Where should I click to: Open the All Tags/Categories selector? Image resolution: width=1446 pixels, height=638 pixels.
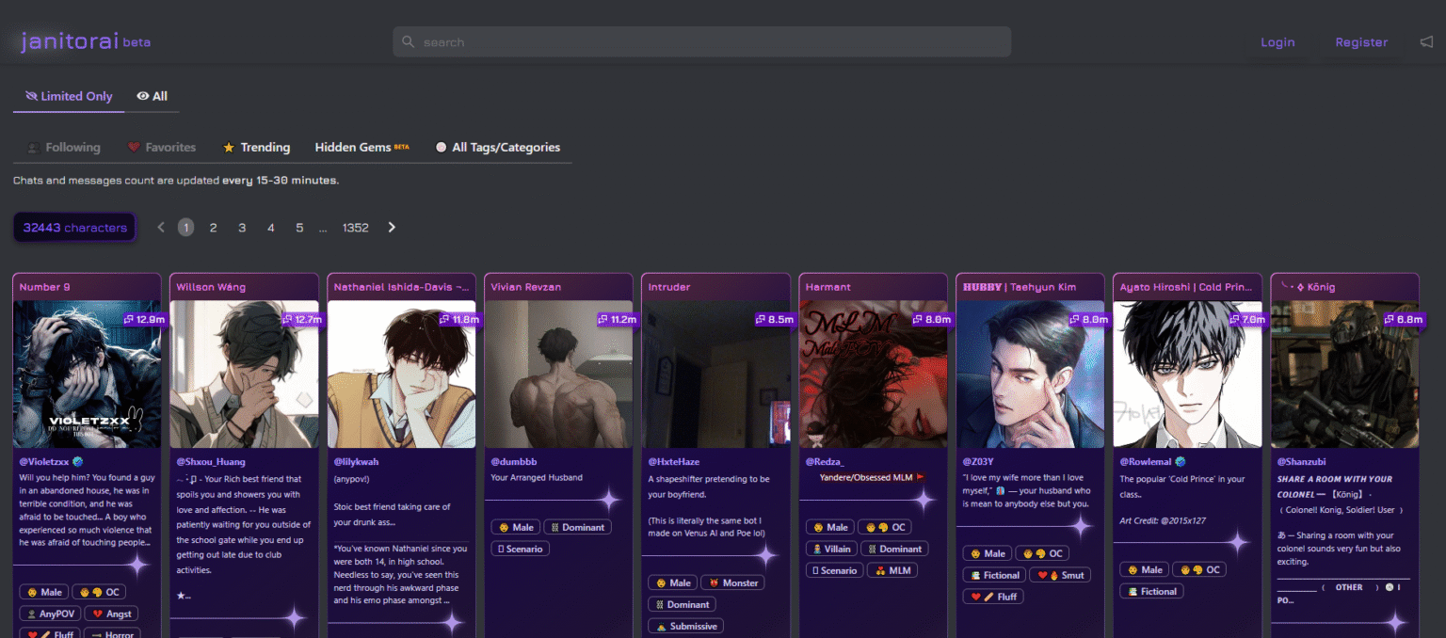(498, 148)
